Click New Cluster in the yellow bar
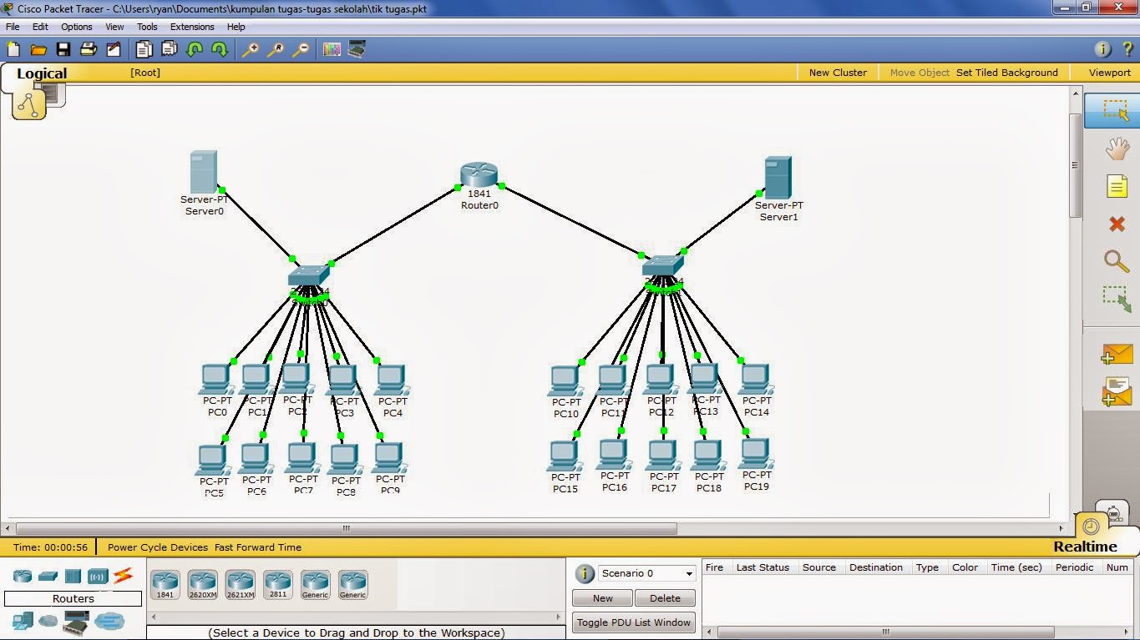This screenshot has width=1140, height=640. tap(838, 73)
